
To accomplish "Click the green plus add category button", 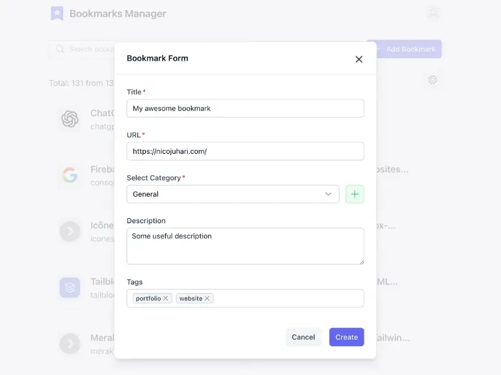I will click(x=354, y=194).
